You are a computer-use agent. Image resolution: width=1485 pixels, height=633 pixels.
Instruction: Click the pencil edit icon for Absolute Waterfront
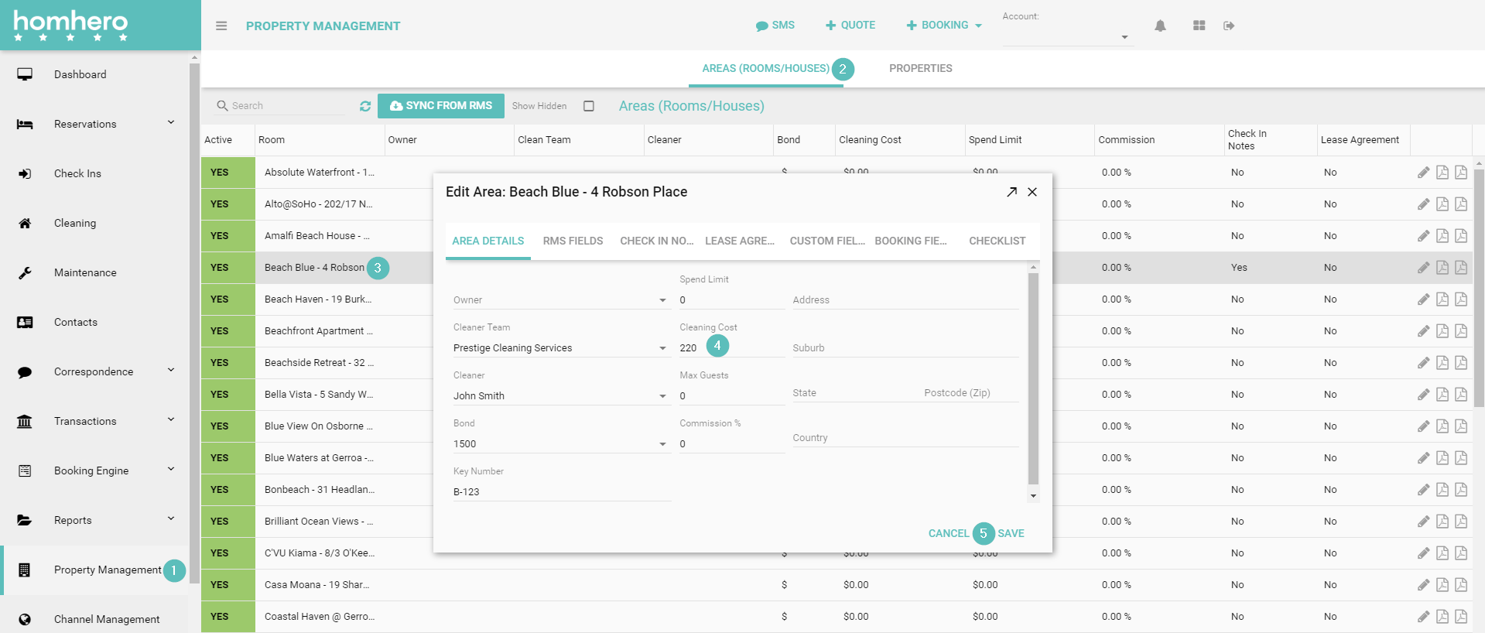tap(1423, 173)
